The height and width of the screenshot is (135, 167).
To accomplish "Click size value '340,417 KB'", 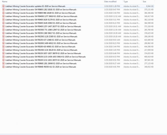I will tap(149, 16).
